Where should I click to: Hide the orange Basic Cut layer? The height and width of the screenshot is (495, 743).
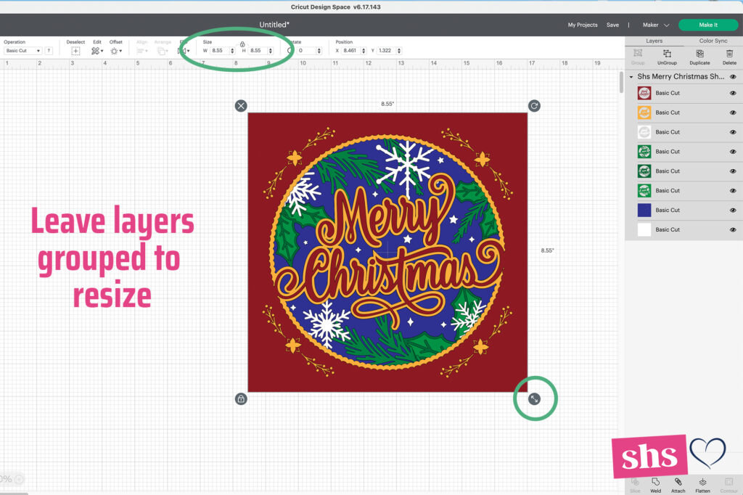(733, 112)
